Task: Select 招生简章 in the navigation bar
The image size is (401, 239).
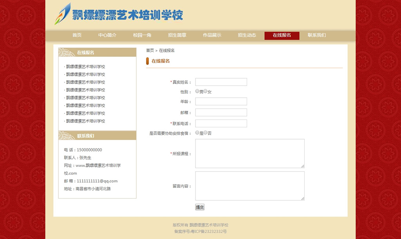Action: coord(177,35)
